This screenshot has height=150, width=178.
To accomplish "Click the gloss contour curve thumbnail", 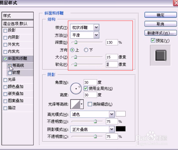I will pos(75,104).
